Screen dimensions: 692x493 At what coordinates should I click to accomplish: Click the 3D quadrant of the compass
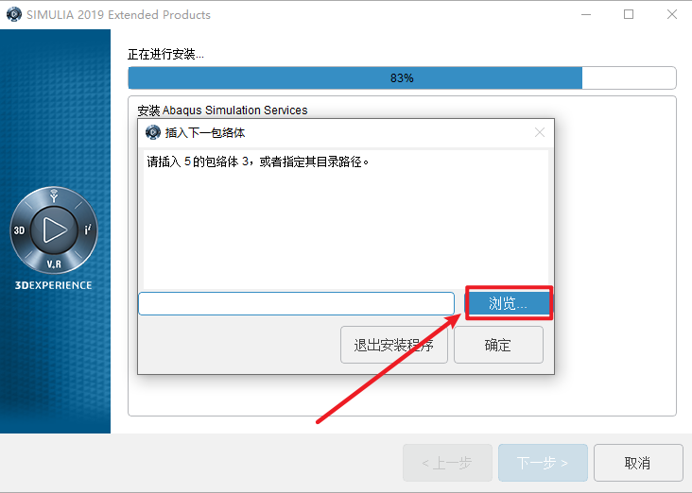click(x=20, y=230)
